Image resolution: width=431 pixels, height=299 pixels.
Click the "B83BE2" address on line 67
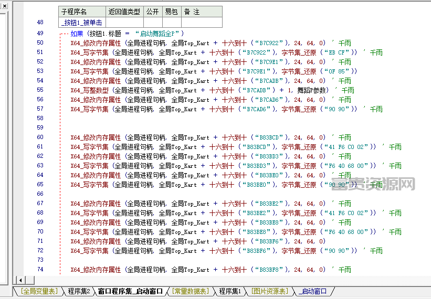click(269, 204)
